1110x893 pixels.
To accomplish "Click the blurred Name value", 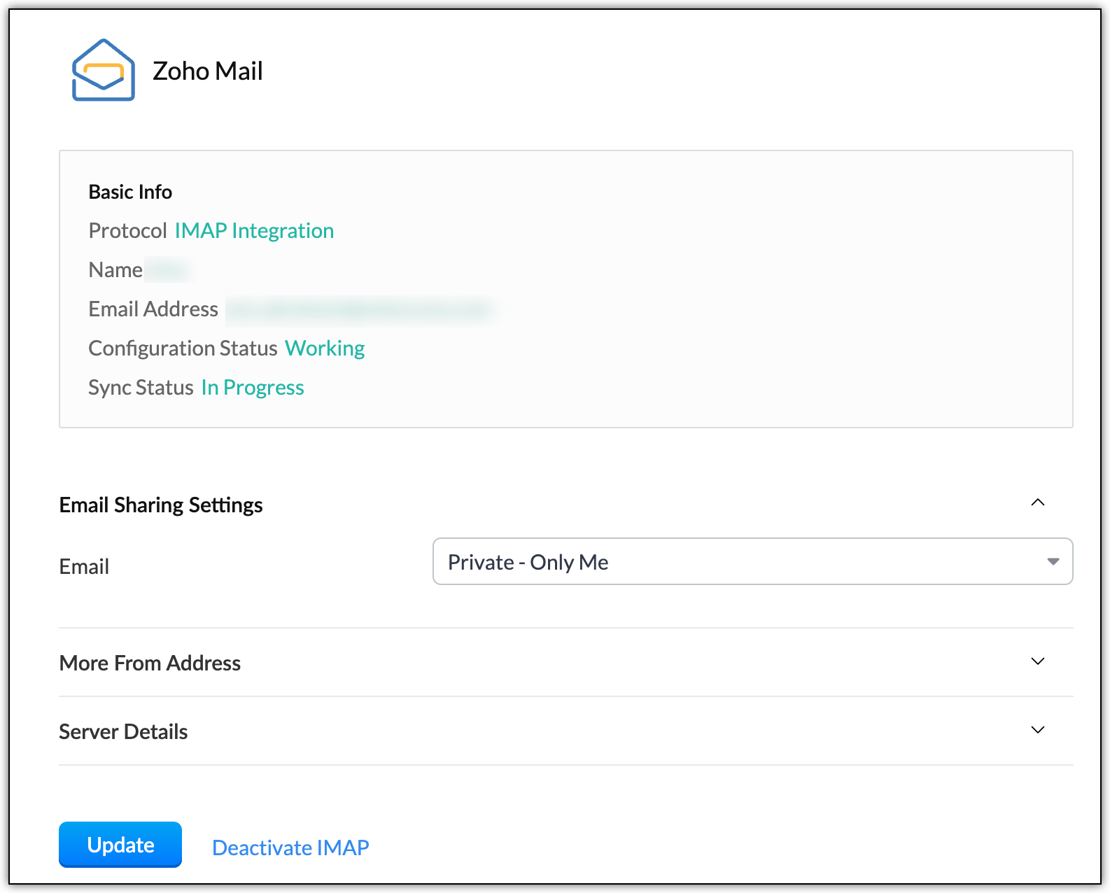I will (x=170, y=270).
